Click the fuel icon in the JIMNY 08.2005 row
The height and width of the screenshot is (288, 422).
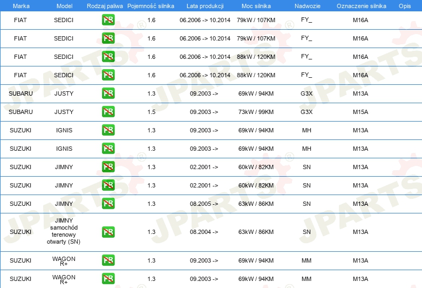[x=108, y=203]
